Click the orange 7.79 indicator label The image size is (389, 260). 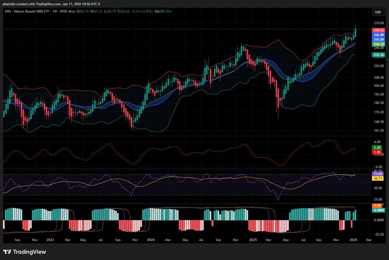377,206
